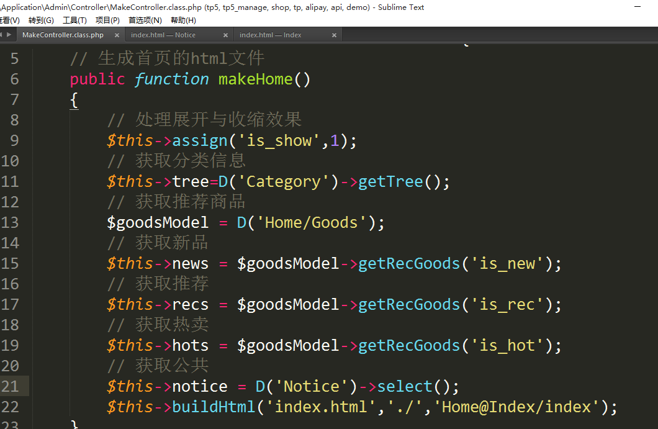Click the 'is_show' string on line 9
Image resolution: width=658 pixels, height=429 pixels.
pos(279,140)
